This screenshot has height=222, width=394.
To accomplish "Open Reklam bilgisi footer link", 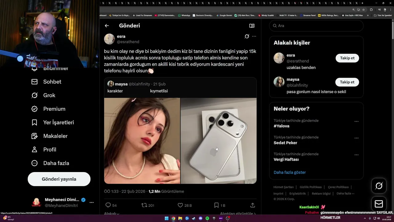I will tap(321, 194).
